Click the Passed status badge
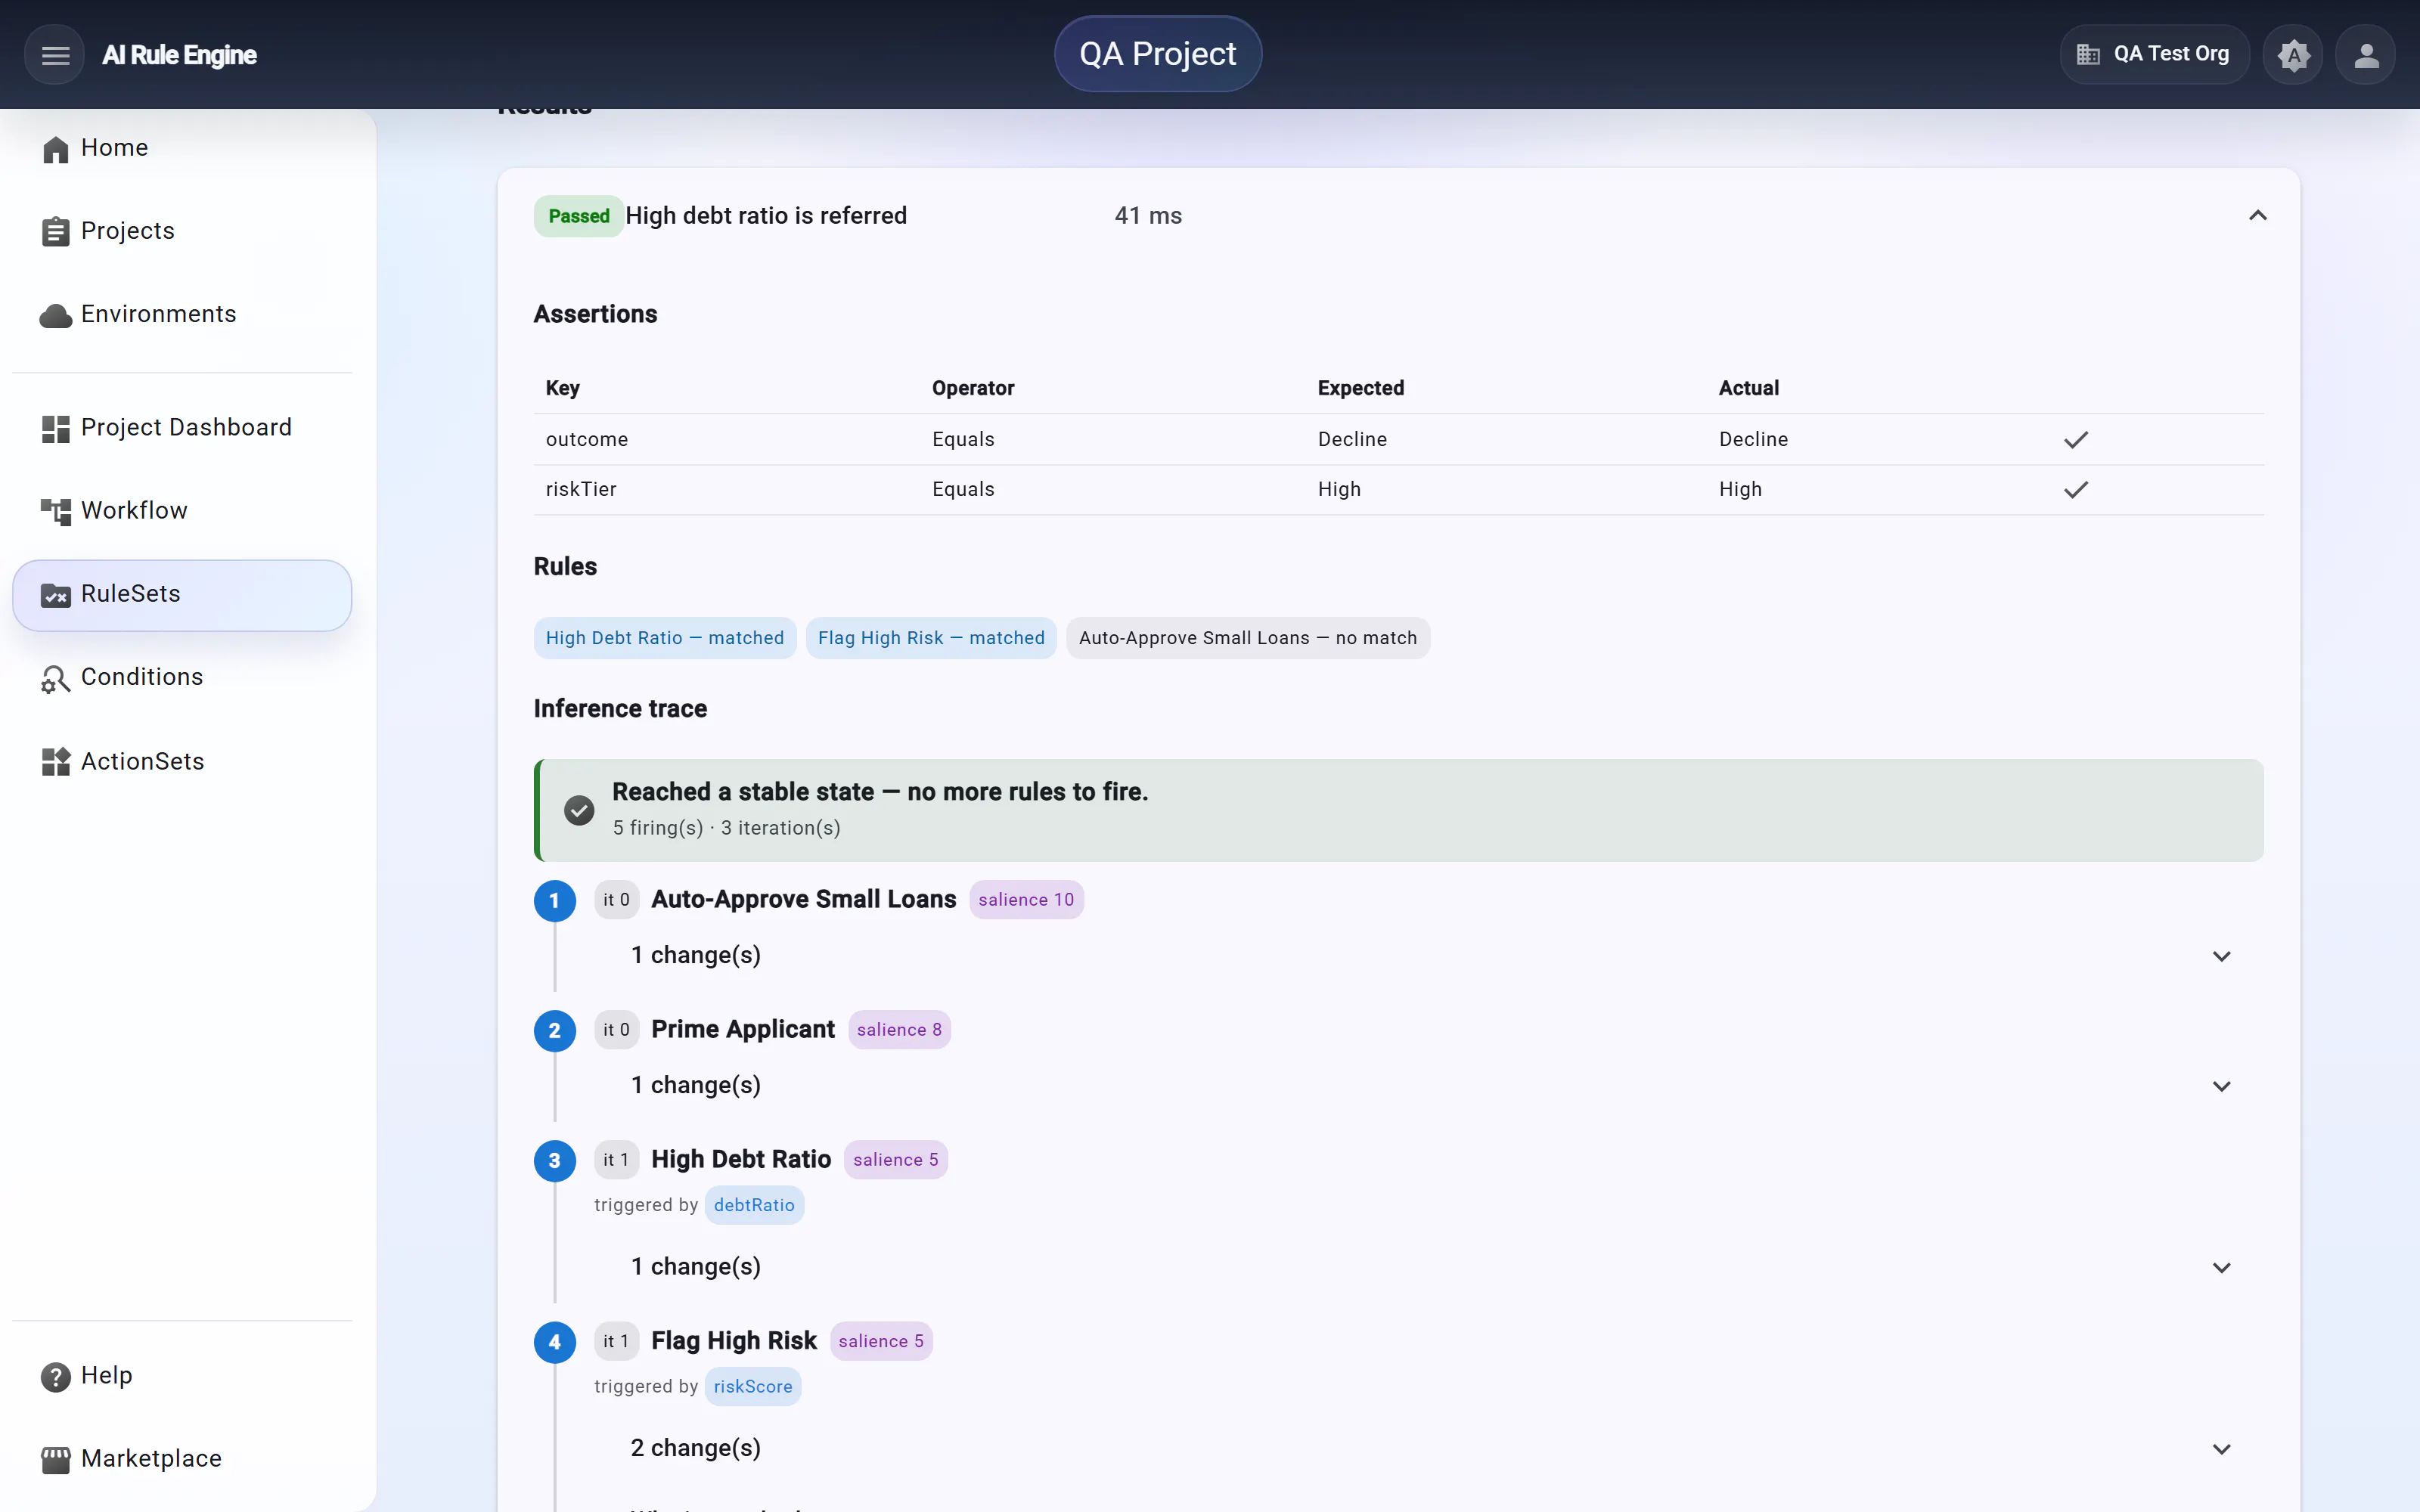Screen dimensions: 2420x1512 [579, 216]
